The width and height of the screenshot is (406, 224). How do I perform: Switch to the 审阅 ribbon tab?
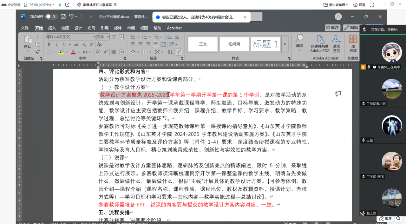point(131,28)
